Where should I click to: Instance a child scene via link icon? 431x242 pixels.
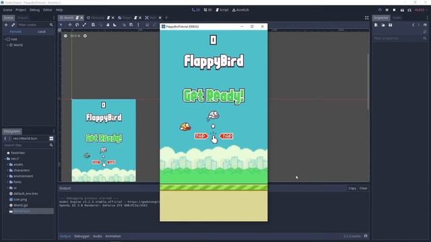(13, 25)
